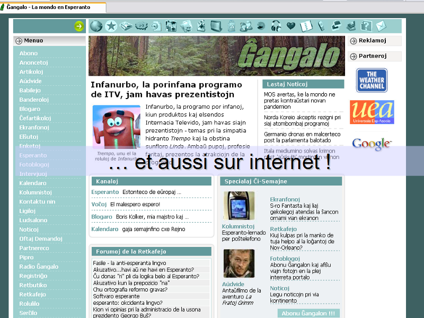The height and width of the screenshot is (318, 424).
Task: Open the Ekranfonoj link in Specialaj section
Action: 285,199
